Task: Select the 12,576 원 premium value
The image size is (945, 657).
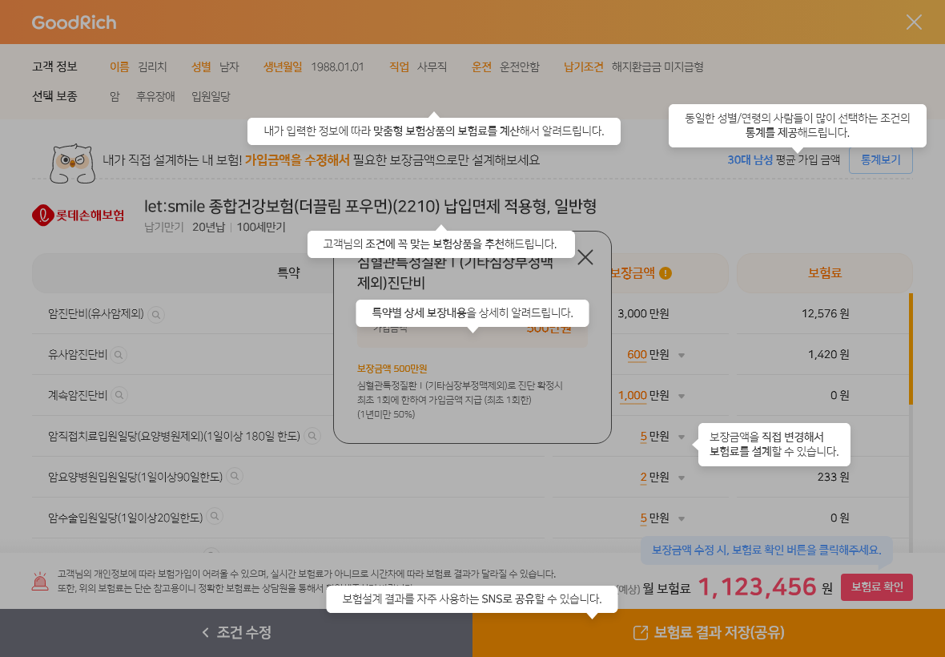Action: (825, 313)
